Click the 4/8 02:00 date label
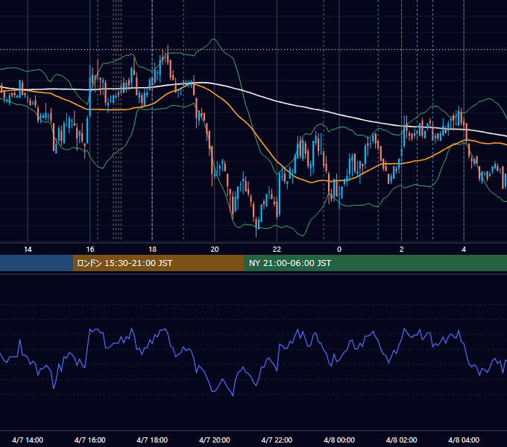The height and width of the screenshot is (447, 507). [402, 440]
